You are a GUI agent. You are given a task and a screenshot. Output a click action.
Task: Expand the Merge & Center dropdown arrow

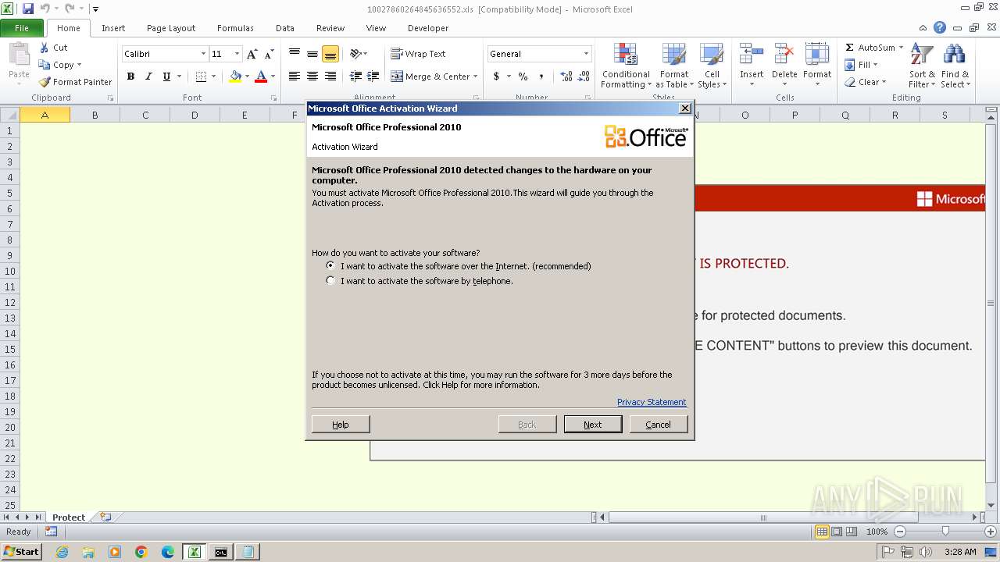point(477,76)
